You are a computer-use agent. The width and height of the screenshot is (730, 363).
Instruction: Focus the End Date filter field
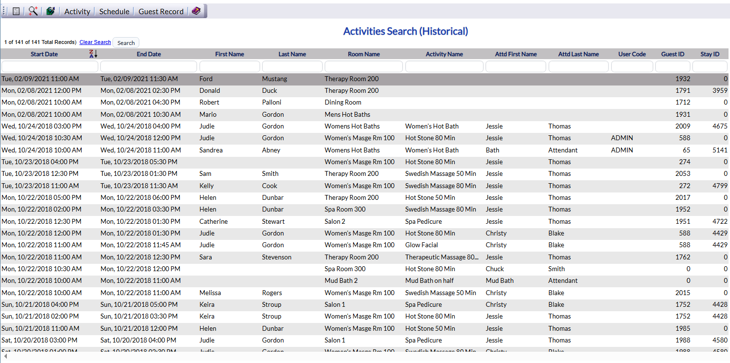click(x=149, y=66)
